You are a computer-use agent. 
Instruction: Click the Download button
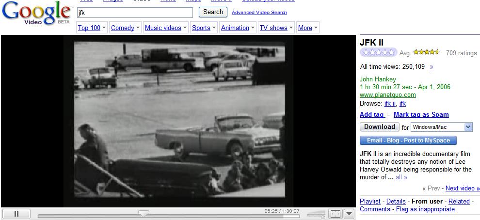tap(380, 126)
